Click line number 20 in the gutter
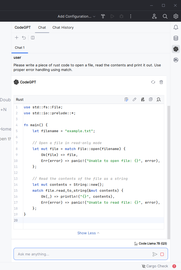The height and width of the screenshot is (270, 181). click(x=16, y=220)
